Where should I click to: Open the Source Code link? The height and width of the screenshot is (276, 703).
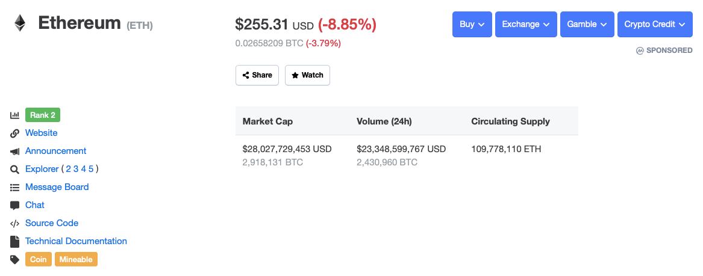52,223
